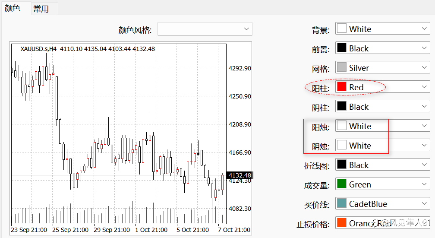The height and width of the screenshot is (238, 435).
Task: Open the 网格 color dropdown arrow
Action: point(424,67)
